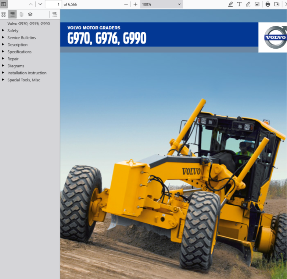Open the Repair bookmark

pyautogui.click(x=13, y=59)
